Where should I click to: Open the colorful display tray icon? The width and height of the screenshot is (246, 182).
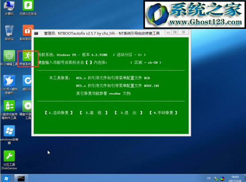(x=222, y=178)
